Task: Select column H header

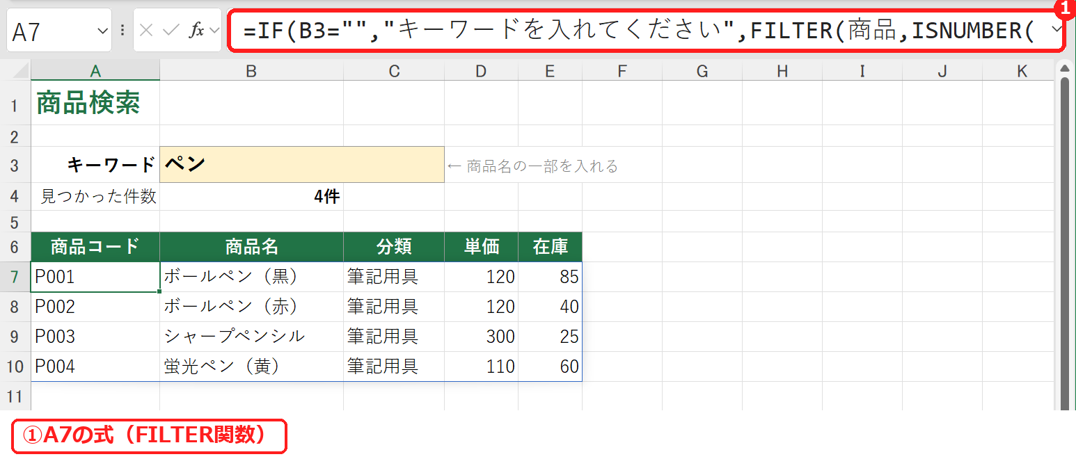Action: click(x=782, y=70)
